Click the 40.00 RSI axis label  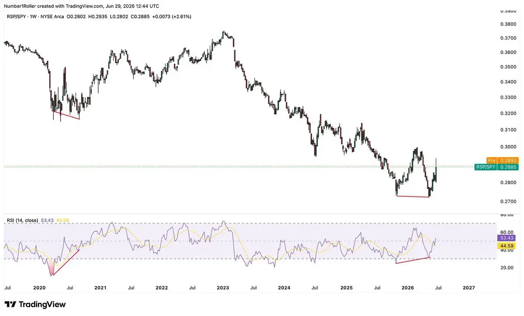point(507,250)
